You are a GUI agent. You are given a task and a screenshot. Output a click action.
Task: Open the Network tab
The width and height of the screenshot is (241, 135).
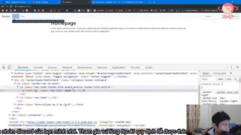pyautogui.click(x=67, y=67)
